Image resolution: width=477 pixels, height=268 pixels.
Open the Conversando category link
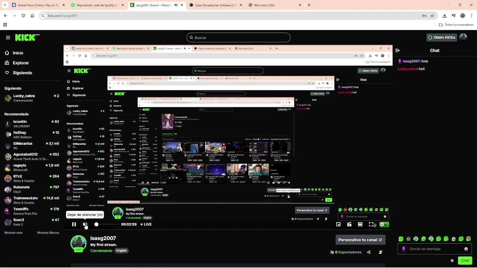101,251
